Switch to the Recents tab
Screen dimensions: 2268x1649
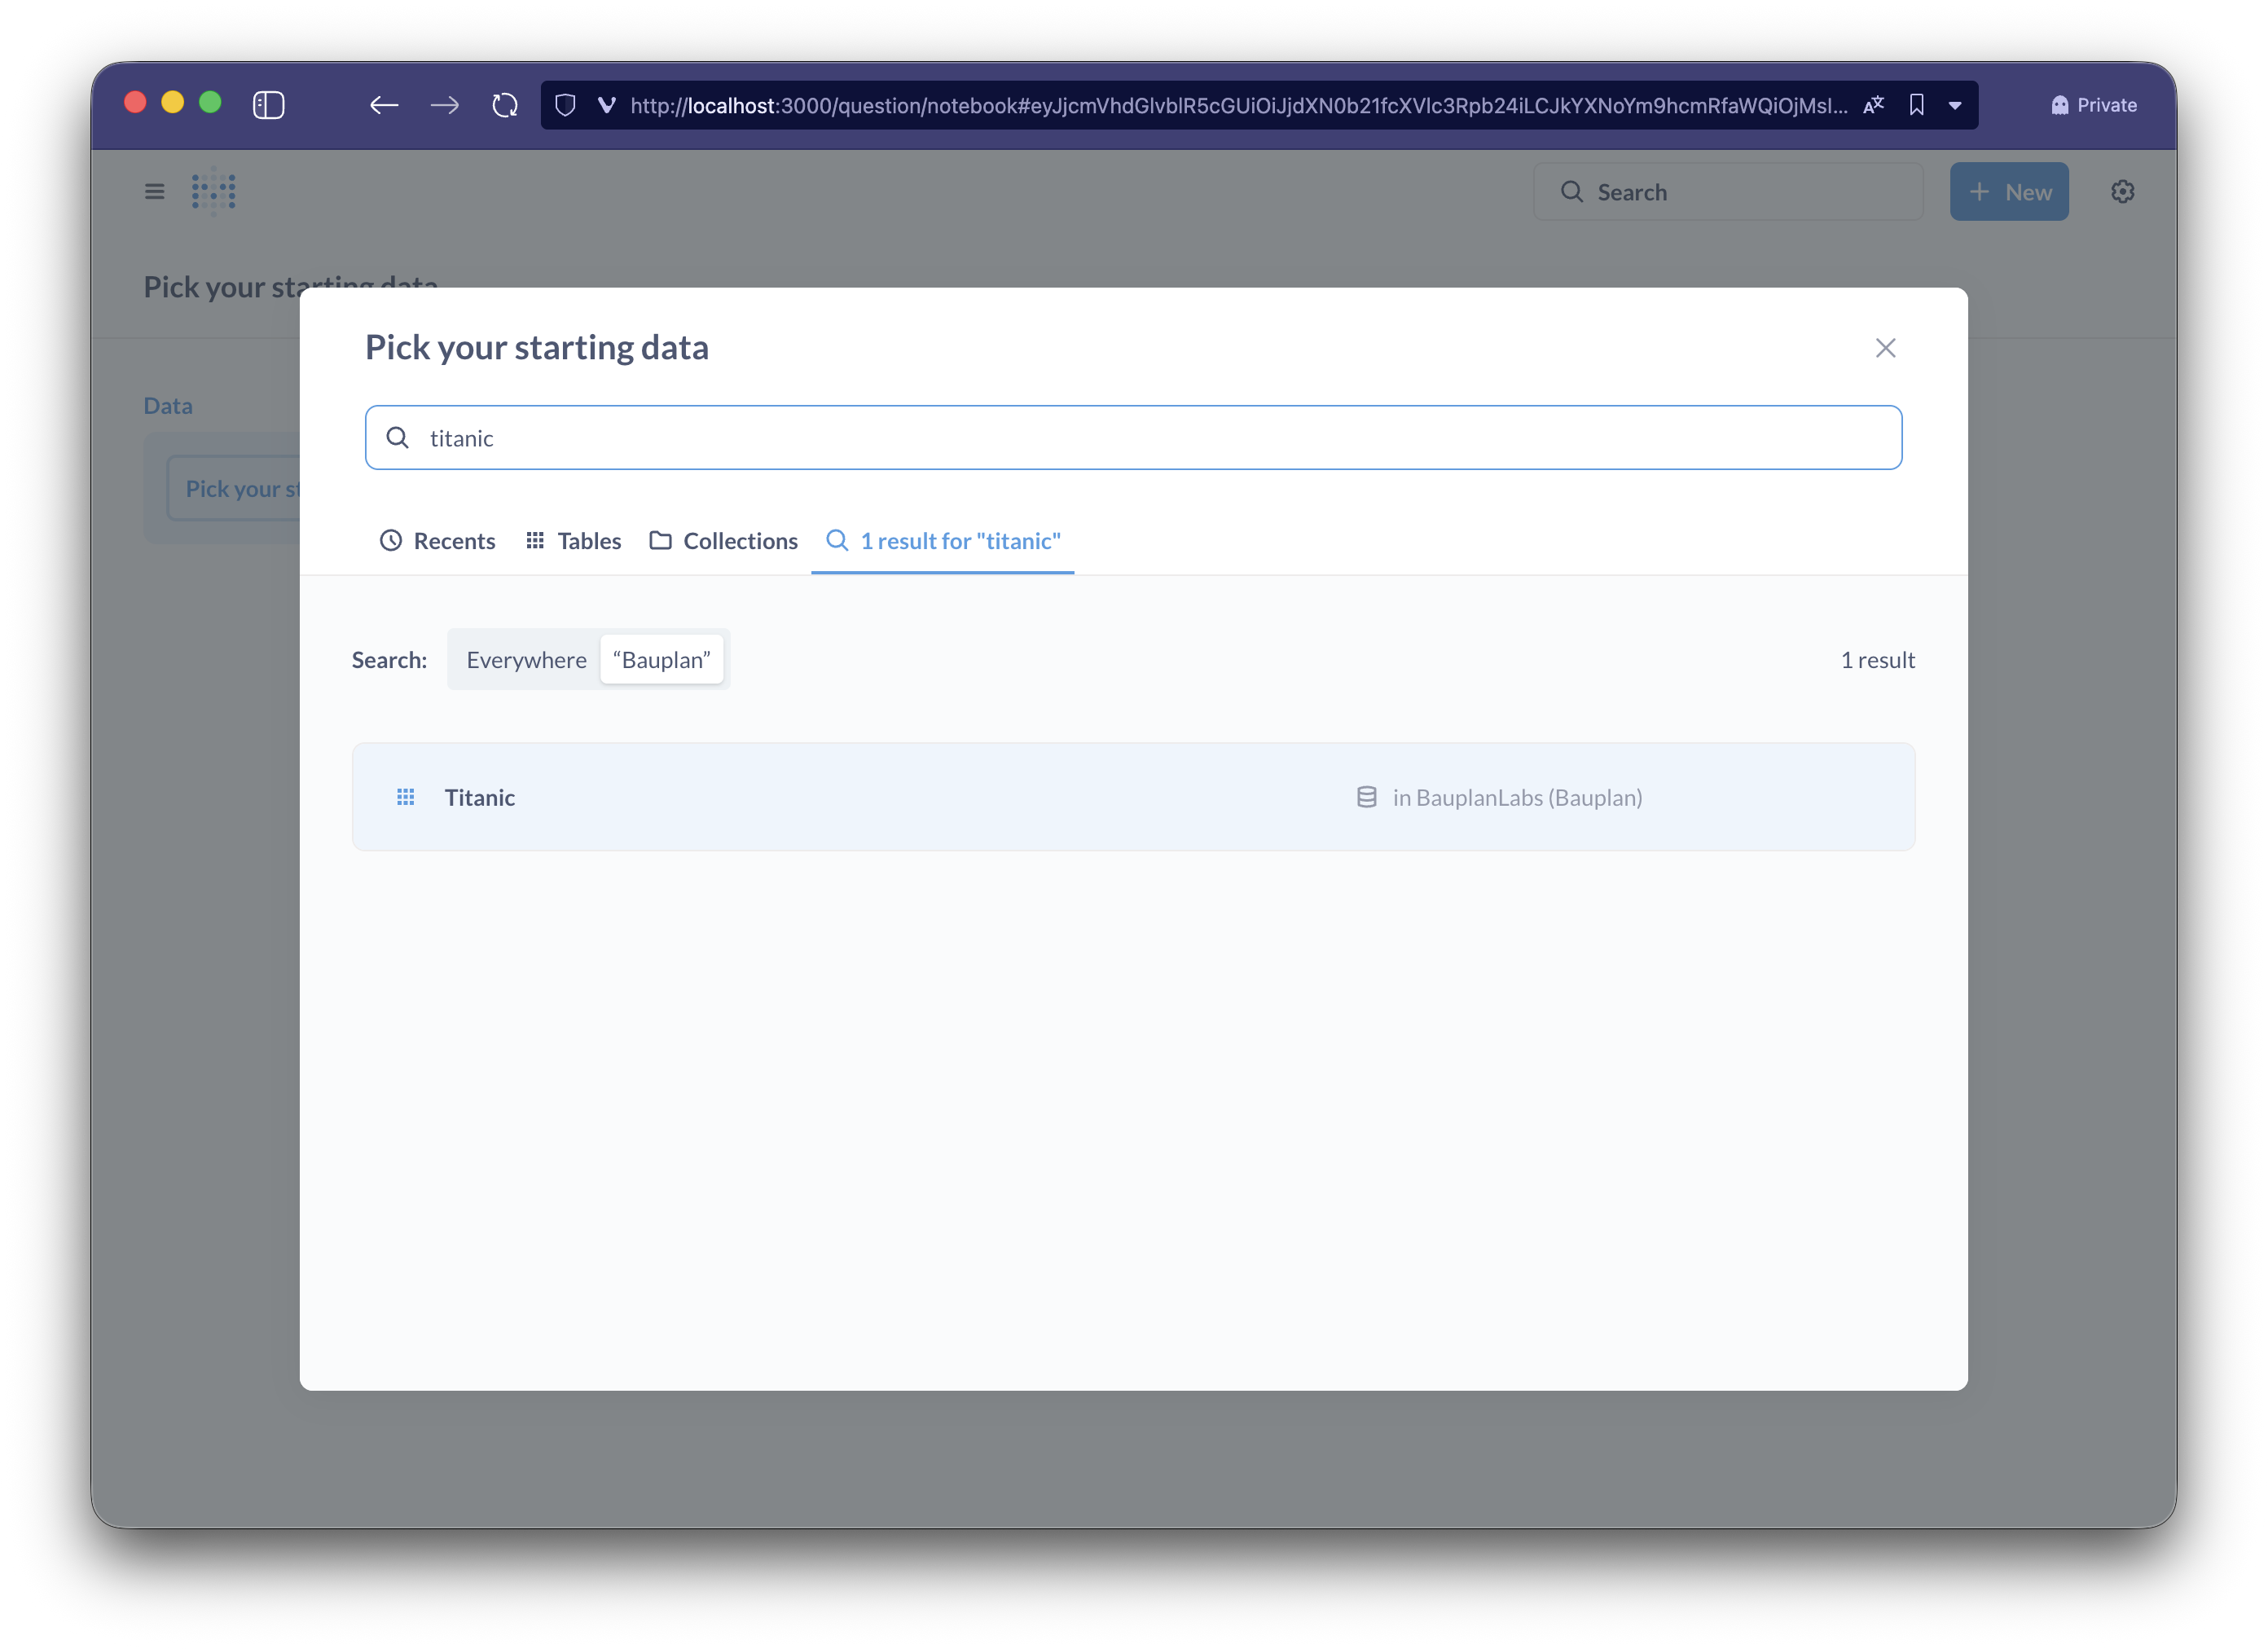437,541
